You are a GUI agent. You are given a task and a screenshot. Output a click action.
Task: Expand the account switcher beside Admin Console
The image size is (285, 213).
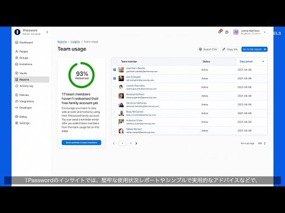(x=47, y=32)
